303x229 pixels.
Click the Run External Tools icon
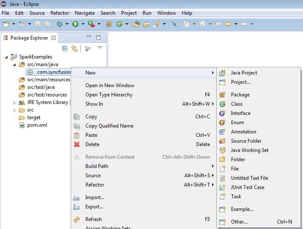point(91,24)
